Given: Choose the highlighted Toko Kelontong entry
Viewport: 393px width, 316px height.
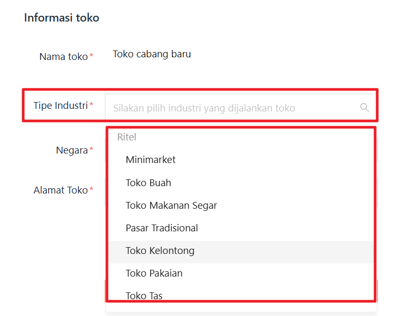Looking at the screenshot, I should pos(160,251).
